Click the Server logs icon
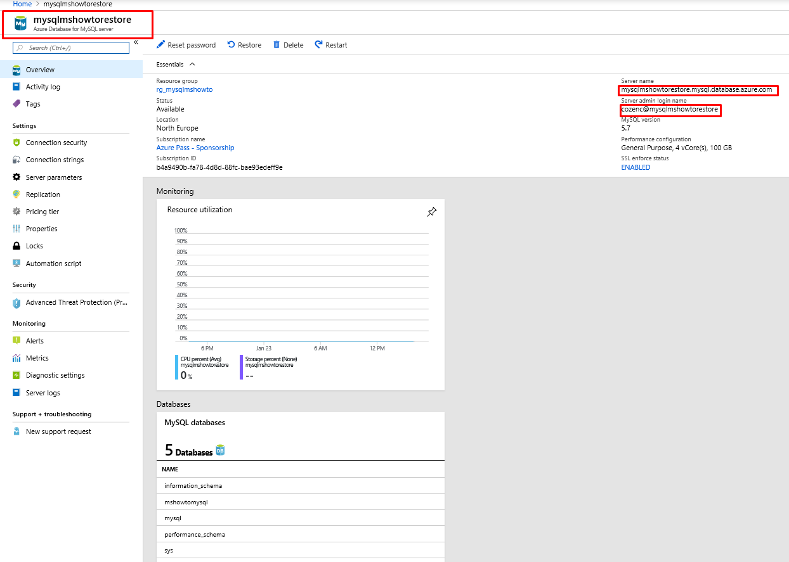The width and height of the screenshot is (789, 562). [x=16, y=393]
